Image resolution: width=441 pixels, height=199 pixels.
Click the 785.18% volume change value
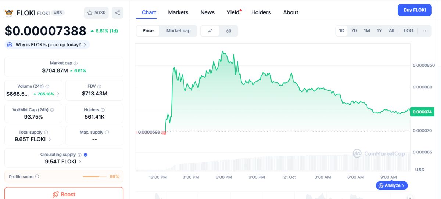click(x=44, y=94)
